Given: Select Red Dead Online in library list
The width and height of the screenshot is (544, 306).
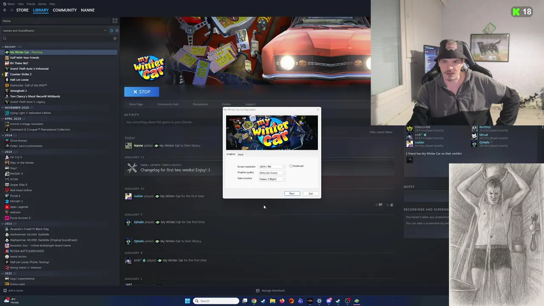Looking at the screenshot, I should point(21,190).
